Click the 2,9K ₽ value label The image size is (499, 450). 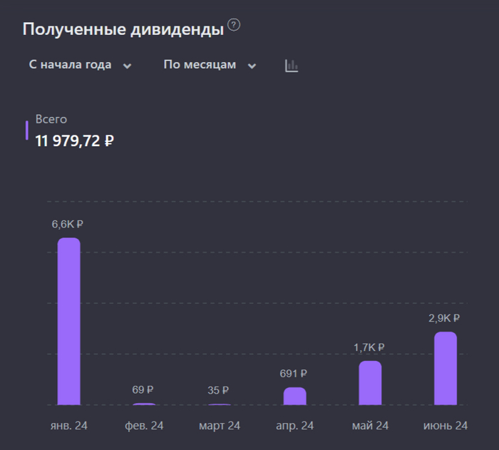444,318
